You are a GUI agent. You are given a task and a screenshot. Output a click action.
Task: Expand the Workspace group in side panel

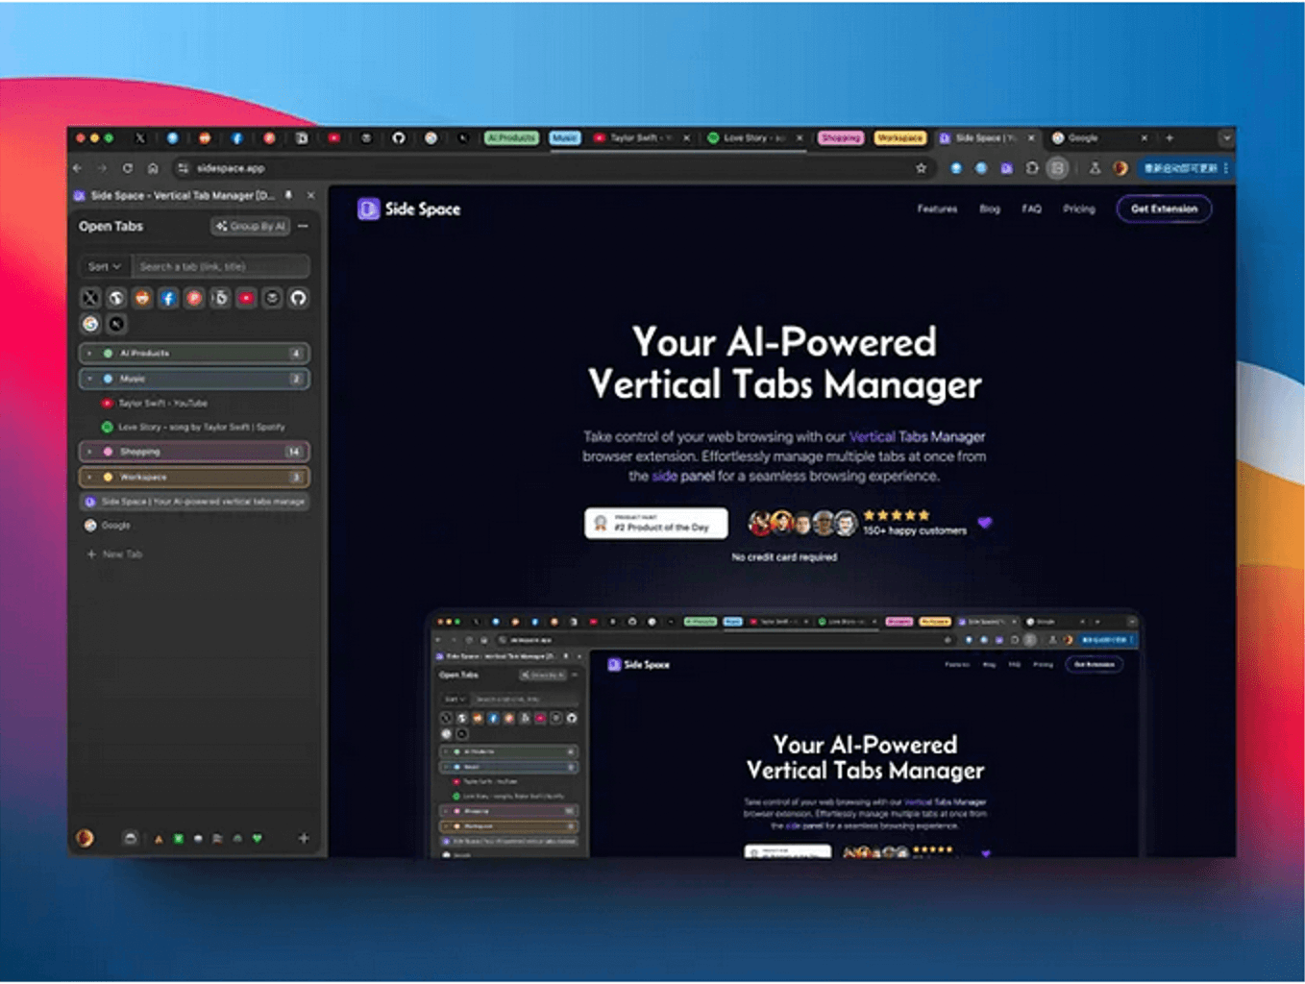pos(194,477)
